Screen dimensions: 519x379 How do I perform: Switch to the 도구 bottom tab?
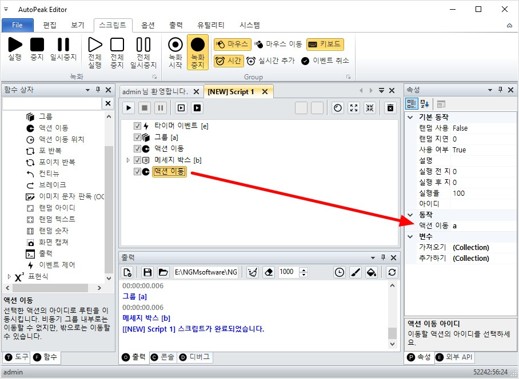tap(17, 357)
